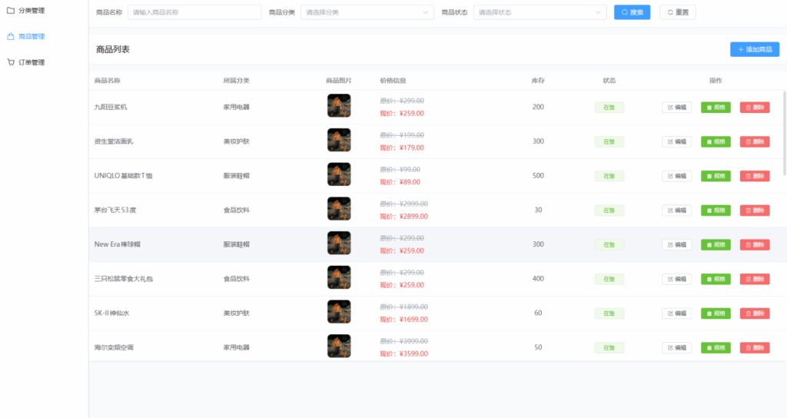Delete the 茅台飞天53度 product

755,211
